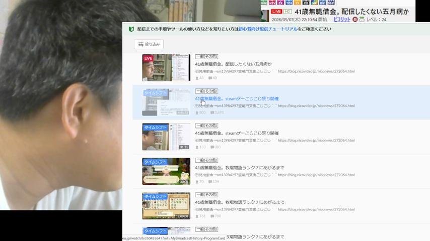Open the highlighted faded タイムシフト thumbnail
The width and height of the screenshot is (430, 241).
tap(166, 102)
